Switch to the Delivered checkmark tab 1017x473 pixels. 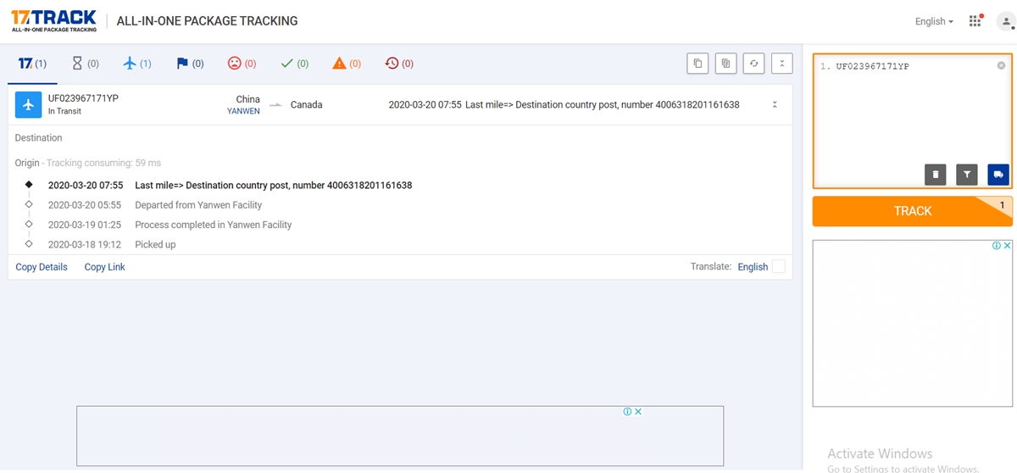pyautogui.click(x=294, y=64)
